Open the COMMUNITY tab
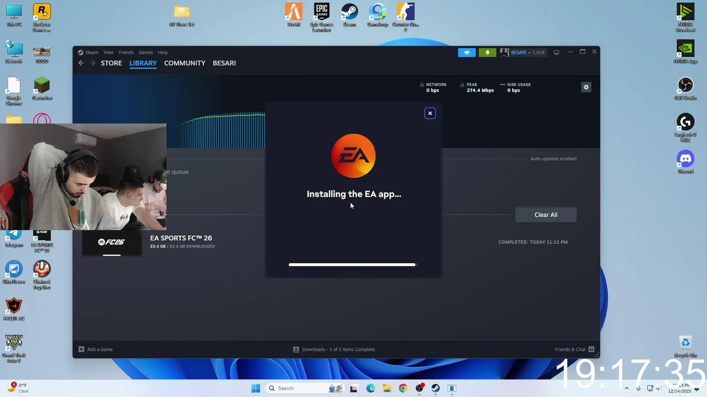Viewport: 707px width, 397px height. pos(184,63)
